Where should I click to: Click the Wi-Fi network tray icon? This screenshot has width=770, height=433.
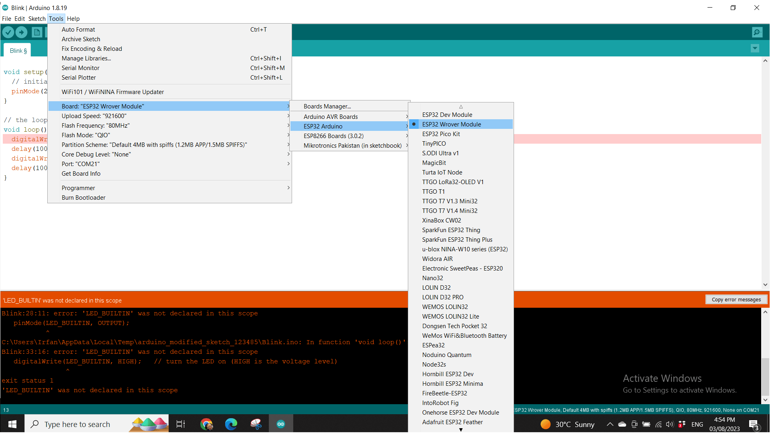click(658, 424)
